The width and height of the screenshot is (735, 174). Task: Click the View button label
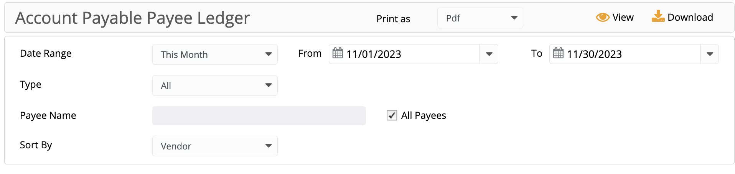[623, 17]
